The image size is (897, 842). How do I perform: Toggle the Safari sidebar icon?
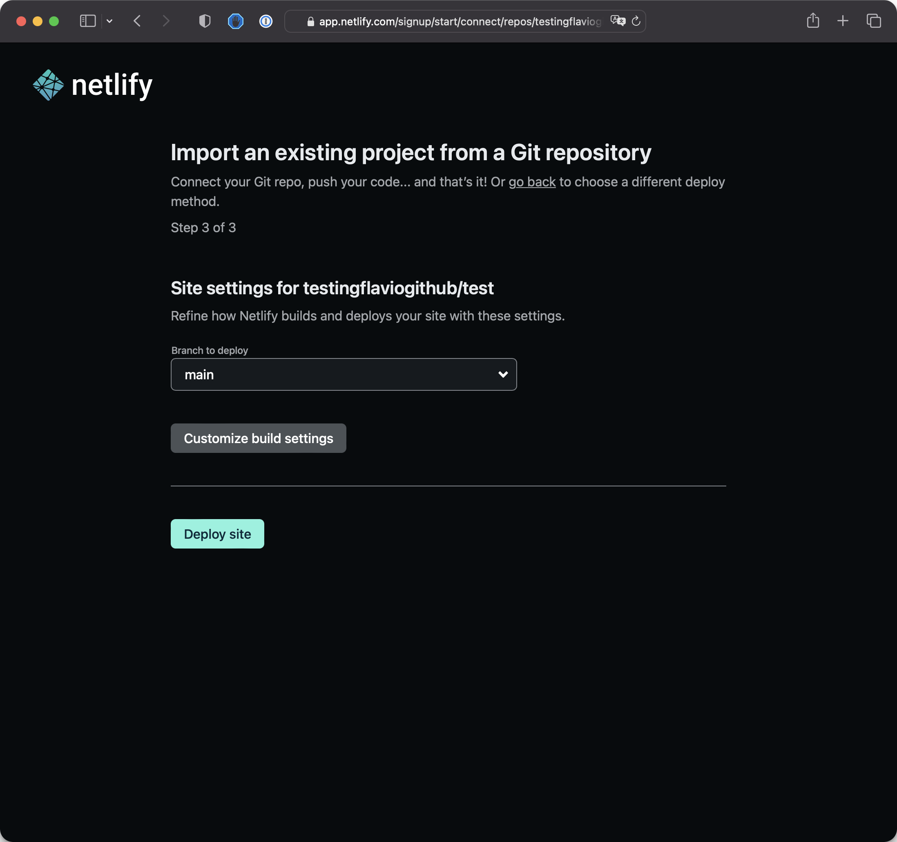(x=87, y=21)
